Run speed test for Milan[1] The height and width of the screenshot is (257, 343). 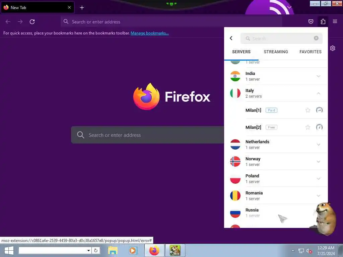tap(319, 110)
